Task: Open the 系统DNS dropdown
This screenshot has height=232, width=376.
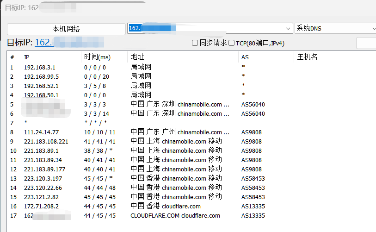Action: coord(336,28)
